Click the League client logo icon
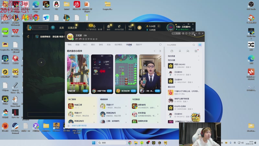 (29, 28)
